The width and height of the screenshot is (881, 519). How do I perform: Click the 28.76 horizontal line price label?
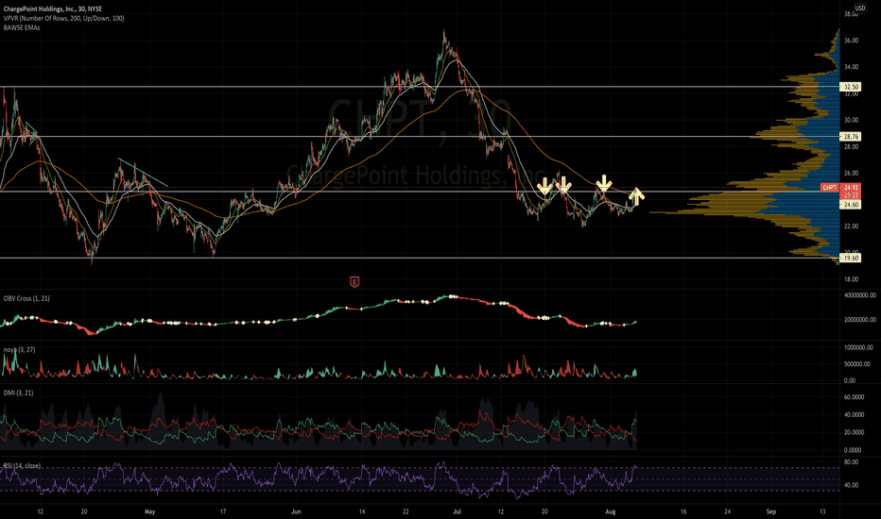click(x=851, y=136)
